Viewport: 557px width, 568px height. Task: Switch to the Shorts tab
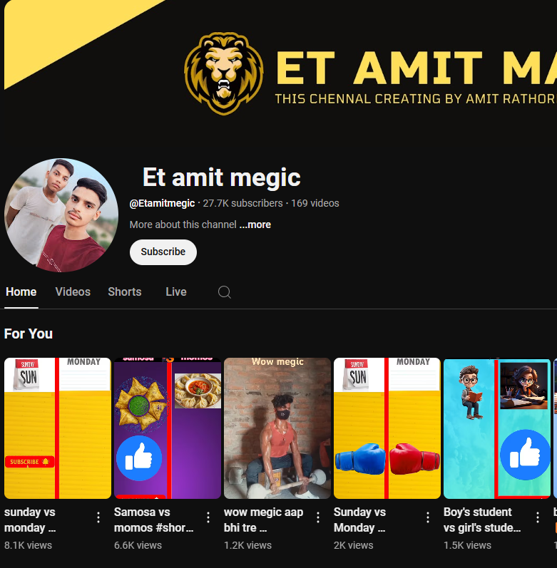pos(125,292)
